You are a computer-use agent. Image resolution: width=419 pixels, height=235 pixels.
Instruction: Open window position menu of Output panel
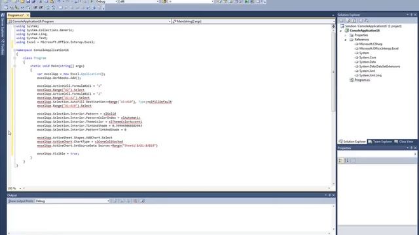(x=326, y=195)
